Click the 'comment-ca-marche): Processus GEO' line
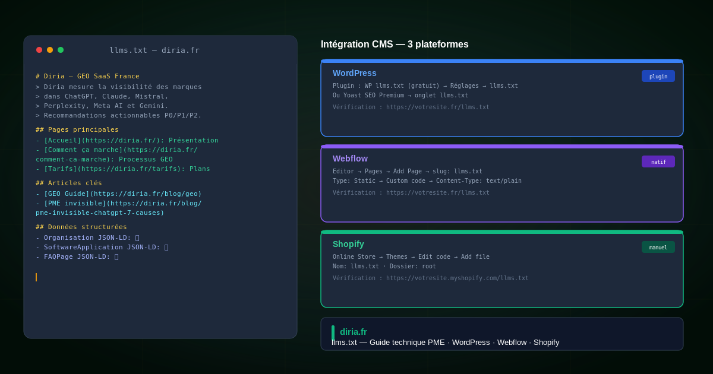This screenshot has height=374, width=713. point(104,159)
